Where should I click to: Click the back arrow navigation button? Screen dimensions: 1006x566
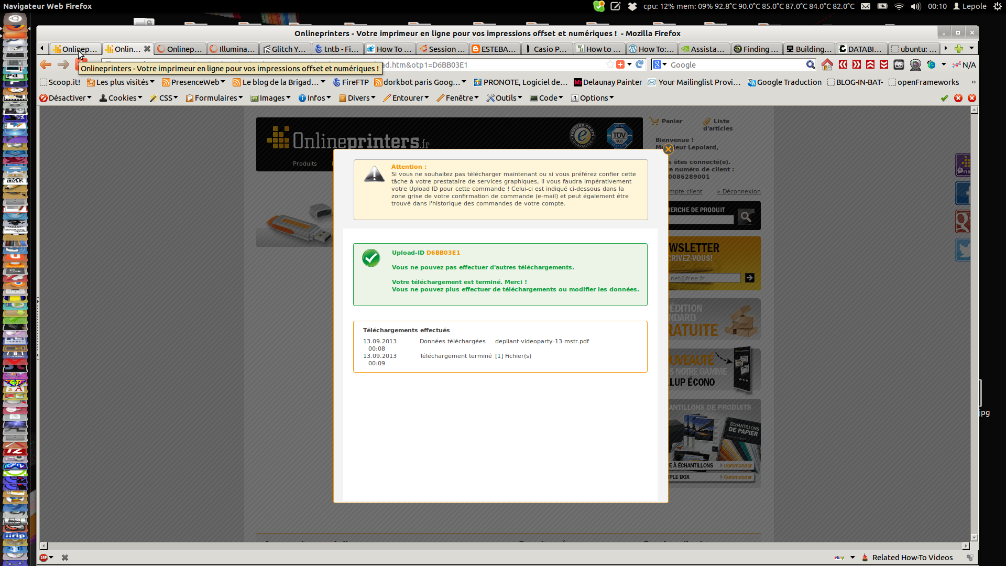click(x=46, y=64)
